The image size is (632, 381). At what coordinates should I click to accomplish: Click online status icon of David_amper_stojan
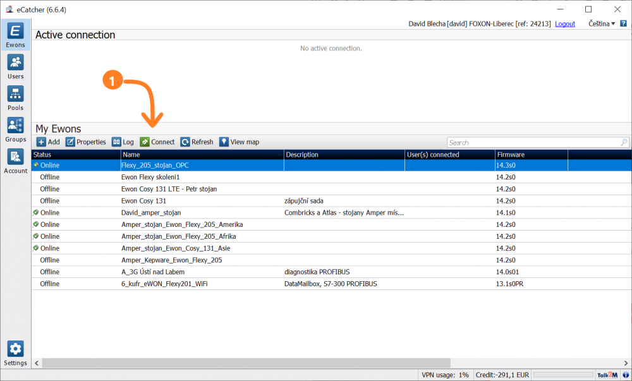(36, 212)
